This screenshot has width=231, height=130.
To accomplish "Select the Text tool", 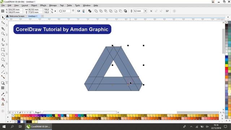I will (x=3, y=66).
